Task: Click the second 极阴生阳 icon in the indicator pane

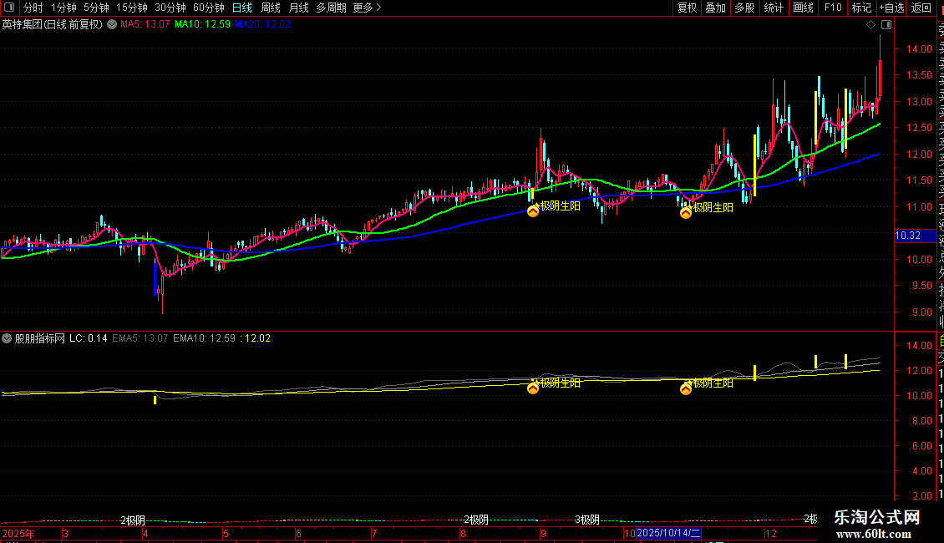Action: pos(686,389)
